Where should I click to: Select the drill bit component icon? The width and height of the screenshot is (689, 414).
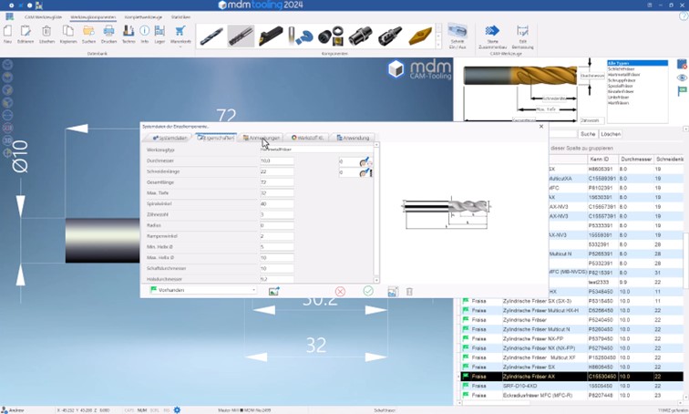211,36
